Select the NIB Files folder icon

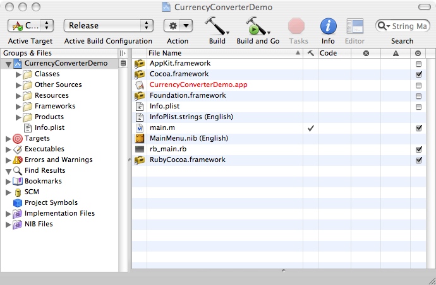pyautogui.click(x=18, y=224)
